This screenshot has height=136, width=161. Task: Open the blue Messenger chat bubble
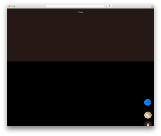147,102
